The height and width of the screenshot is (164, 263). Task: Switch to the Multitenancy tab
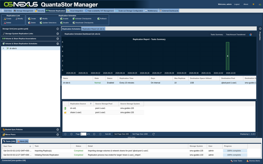[x=151, y=10]
